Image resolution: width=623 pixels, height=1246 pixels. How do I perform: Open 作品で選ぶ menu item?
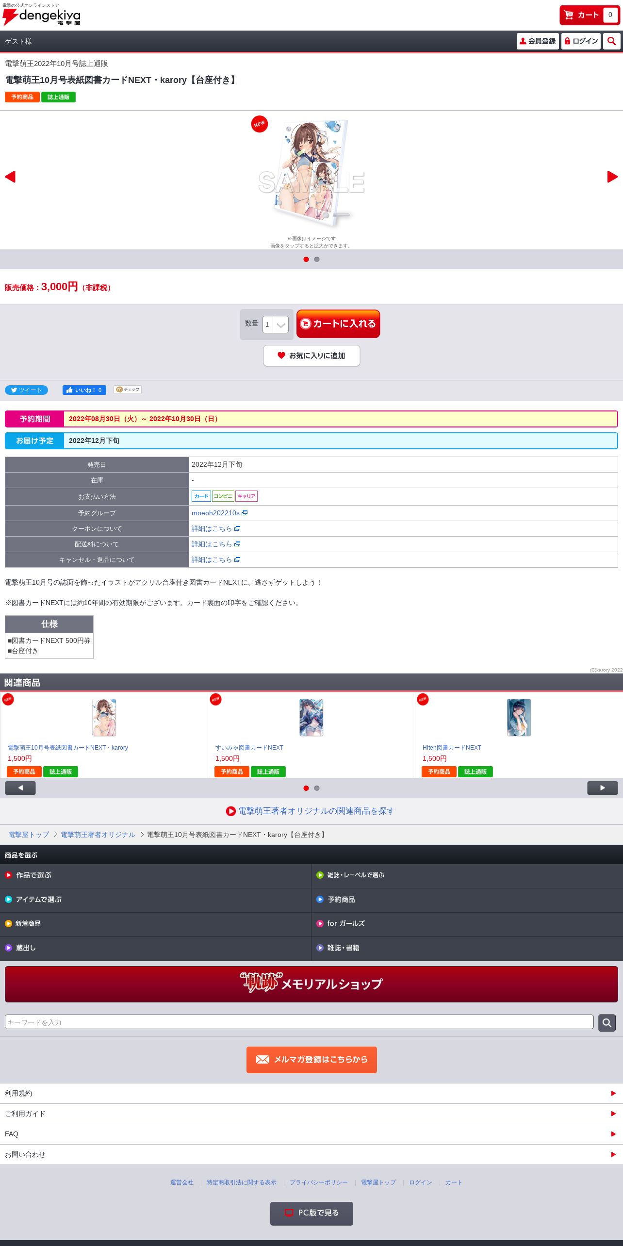click(x=155, y=875)
